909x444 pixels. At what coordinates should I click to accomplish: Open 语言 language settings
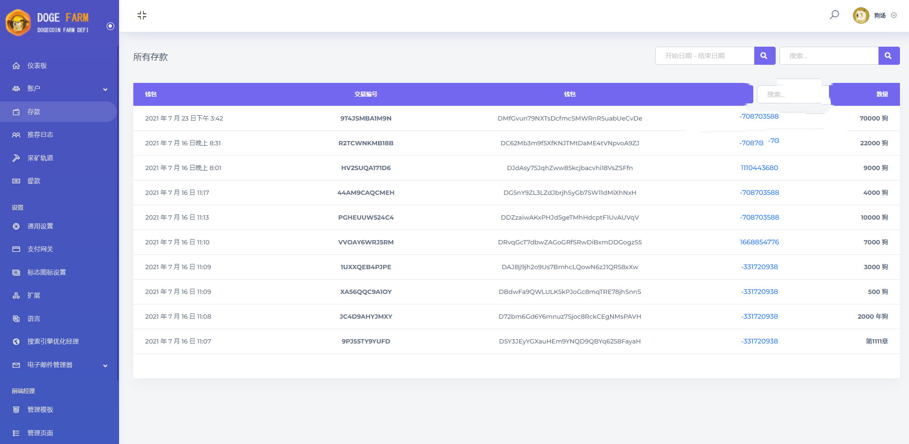[34, 319]
